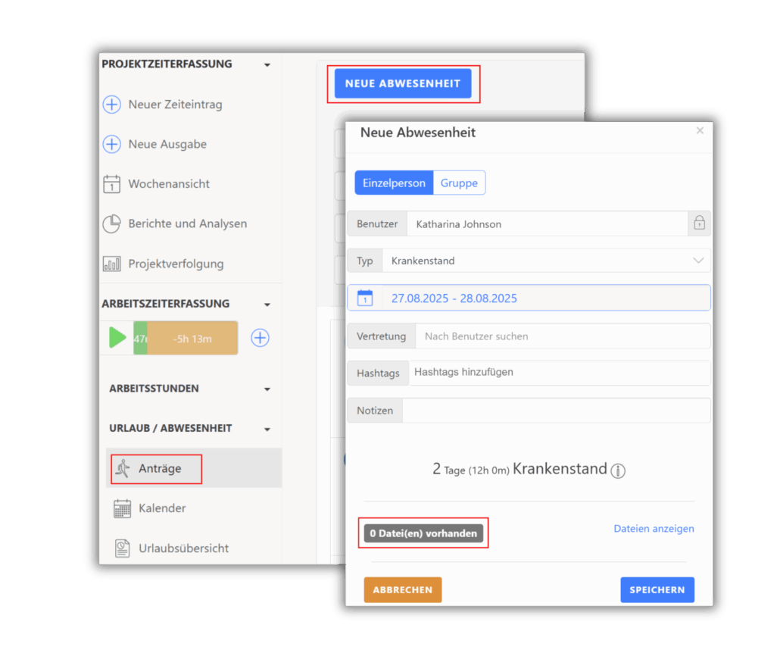Image resolution: width=780 pixels, height=650 pixels.
Task: Open the Typ Krankenstand dropdown
Action: click(x=545, y=261)
